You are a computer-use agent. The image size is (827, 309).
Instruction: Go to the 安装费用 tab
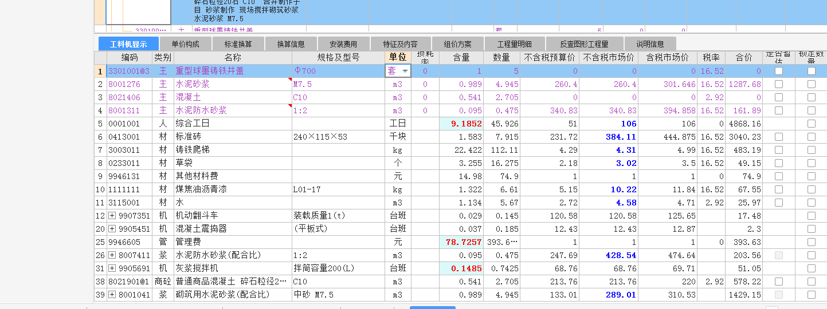343,44
